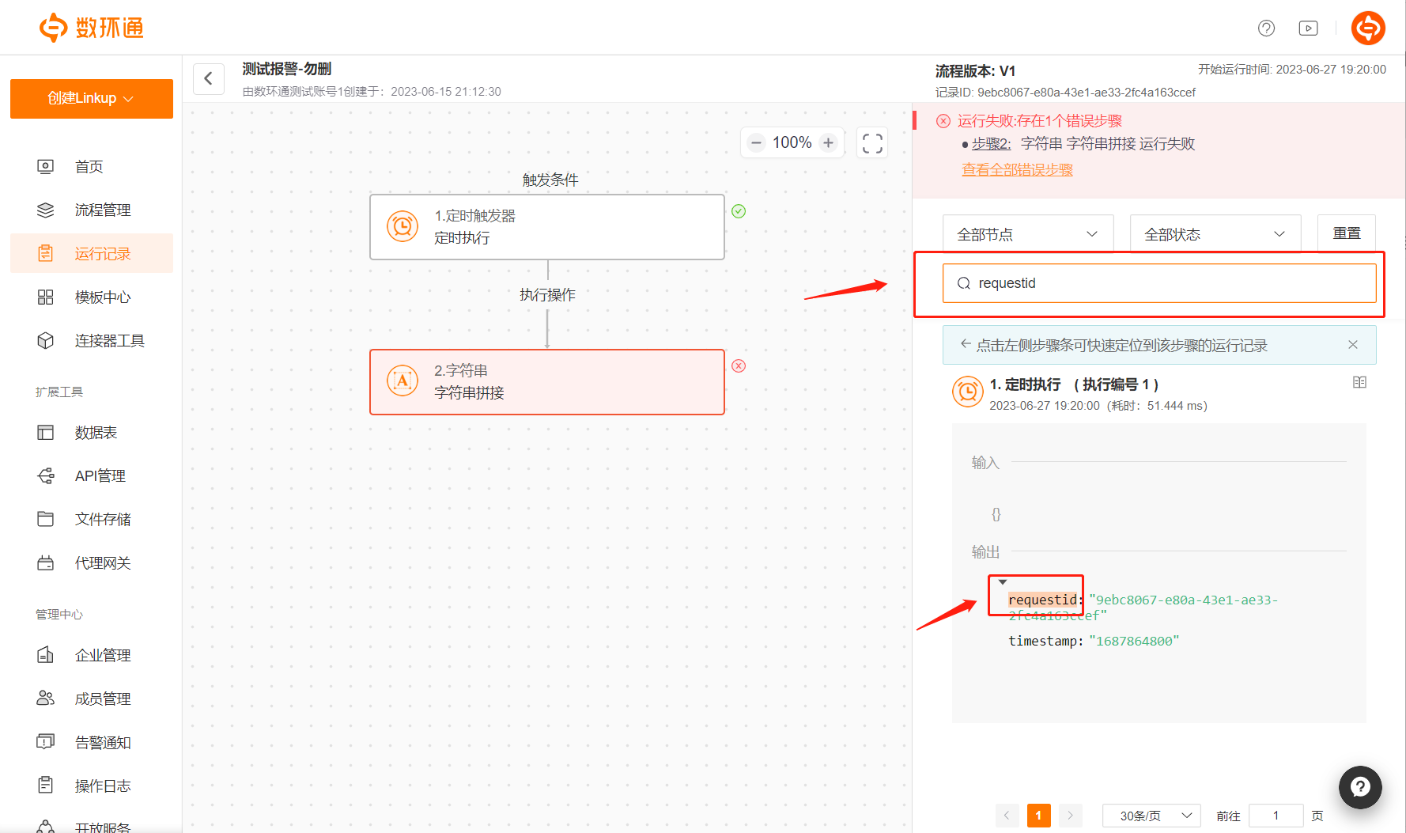This screenshot has height=833, width=1406.
Task: Collapse the output JSON tree triangle
Action: pyautogui.click(x=1003, y=582)
